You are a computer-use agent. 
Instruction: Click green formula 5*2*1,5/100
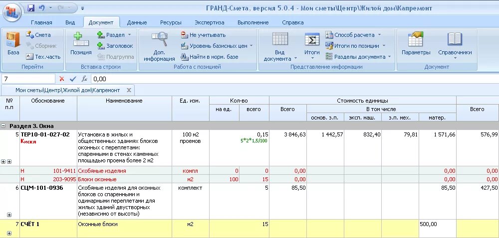point(254,140)
